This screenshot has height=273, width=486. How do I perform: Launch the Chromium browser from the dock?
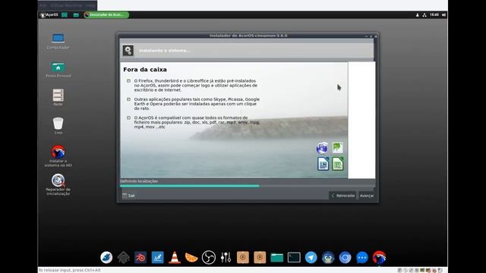(x=345, y=257)
